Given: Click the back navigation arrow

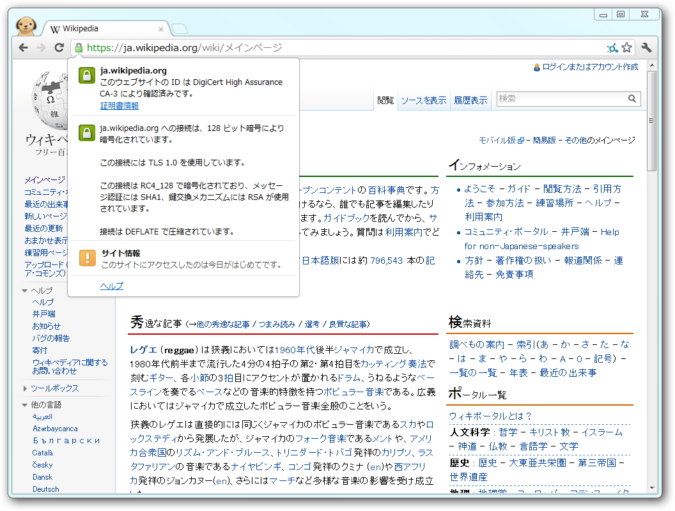Looking at the screenshot, I should 23,47.
